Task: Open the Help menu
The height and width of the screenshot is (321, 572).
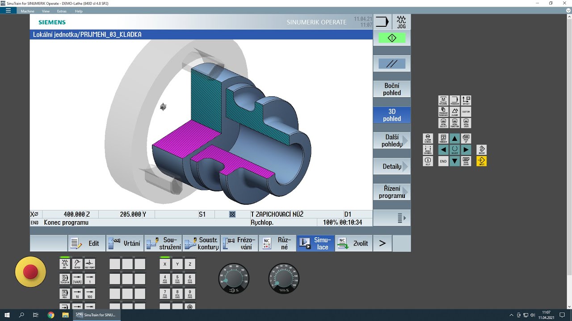Action: click(x=79, y=11)
